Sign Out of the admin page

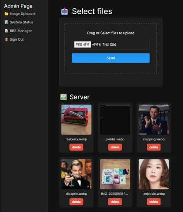click(14, 39)
